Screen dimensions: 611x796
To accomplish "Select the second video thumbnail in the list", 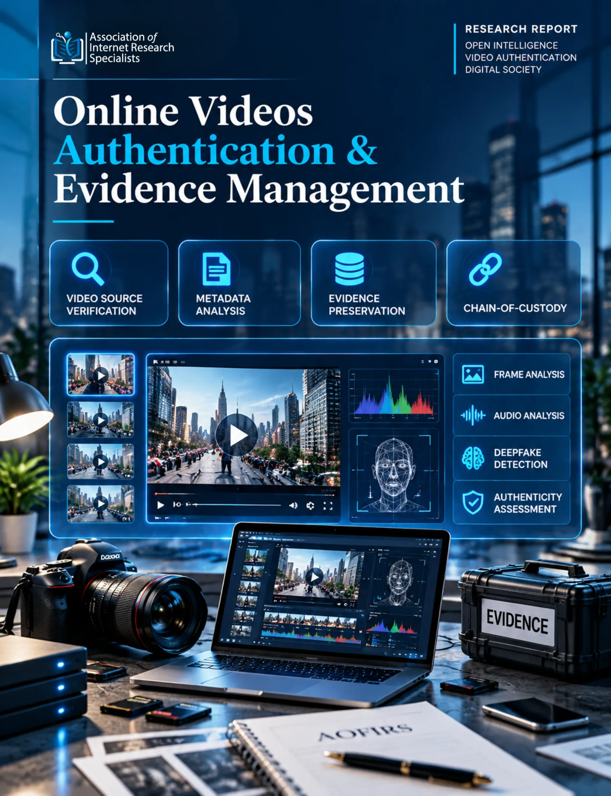I will point(101,419).
